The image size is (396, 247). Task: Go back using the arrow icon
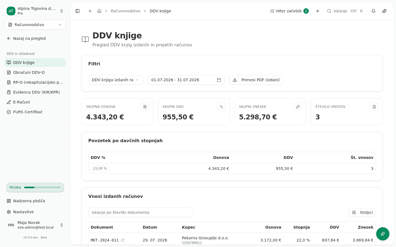(x=90, y=11)
